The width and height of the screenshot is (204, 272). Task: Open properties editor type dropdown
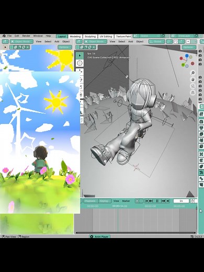click(202, 106)
